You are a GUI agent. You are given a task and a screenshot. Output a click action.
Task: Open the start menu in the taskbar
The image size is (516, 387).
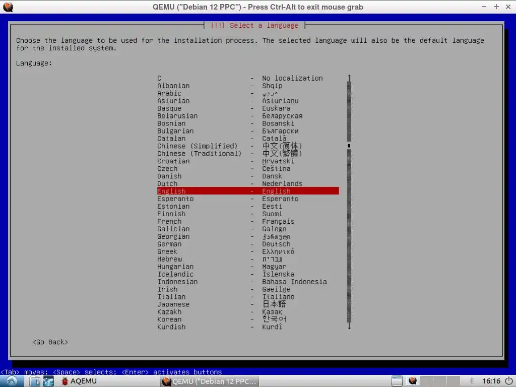12,381
